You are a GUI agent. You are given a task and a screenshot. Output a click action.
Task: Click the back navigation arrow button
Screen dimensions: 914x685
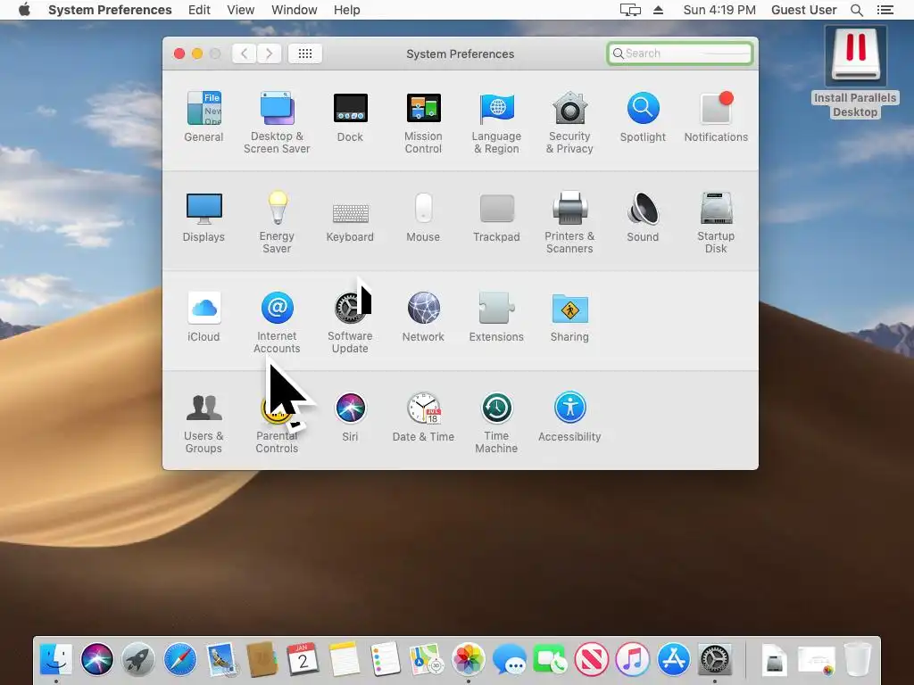[x=245, y=54]
